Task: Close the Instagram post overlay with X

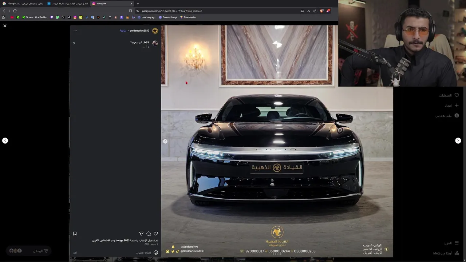Action: pyautogui.click(x=5, y=26)
